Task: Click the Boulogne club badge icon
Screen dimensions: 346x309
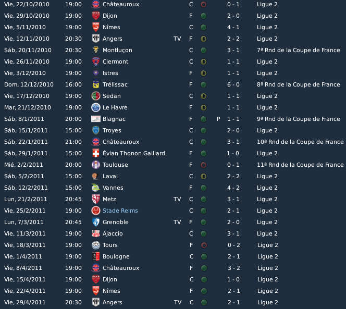Action: (x=96, y=256)
